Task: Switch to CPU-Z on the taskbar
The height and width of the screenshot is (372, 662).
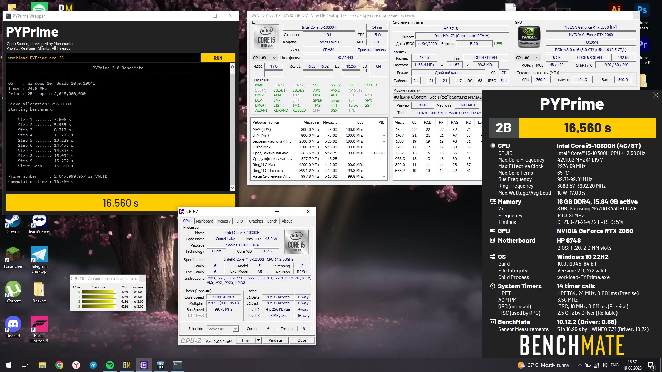Action: pos(144,365)
